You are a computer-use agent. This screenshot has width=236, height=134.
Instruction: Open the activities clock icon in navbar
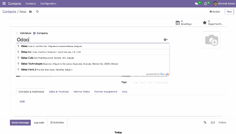pyautogui.click(x=206, y=4)
